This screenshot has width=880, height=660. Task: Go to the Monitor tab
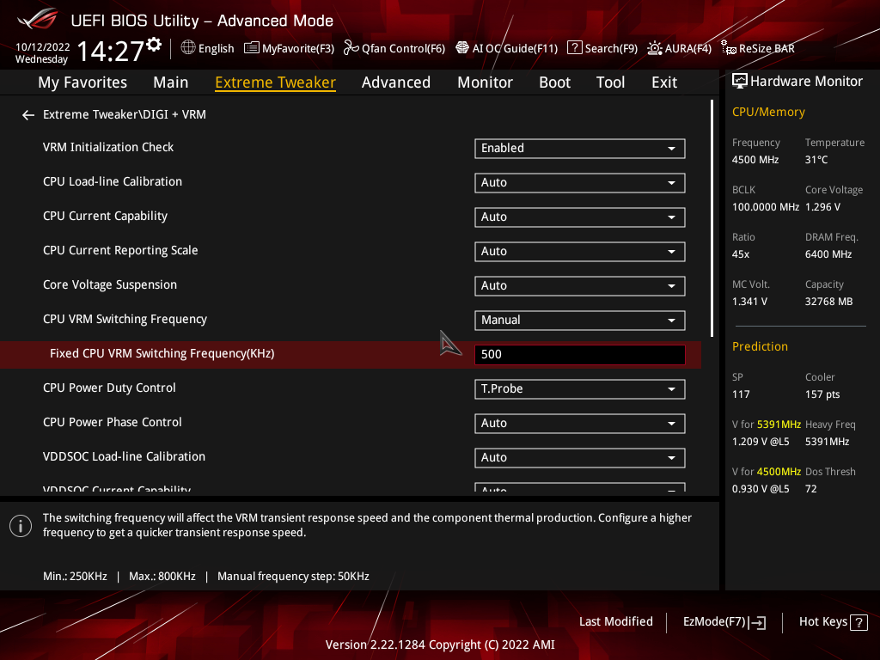pyautogui.click(x=485, y=82)
